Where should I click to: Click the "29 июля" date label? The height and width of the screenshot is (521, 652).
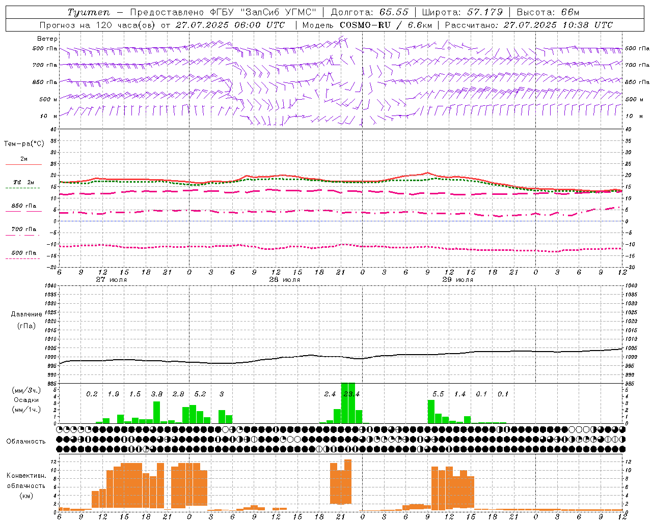(458, 280)
